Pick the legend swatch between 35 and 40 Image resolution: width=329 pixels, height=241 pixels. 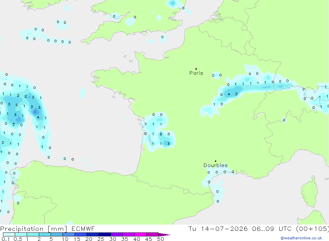pos(129,234)
